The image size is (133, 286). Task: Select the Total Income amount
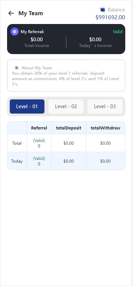point(37,40)
